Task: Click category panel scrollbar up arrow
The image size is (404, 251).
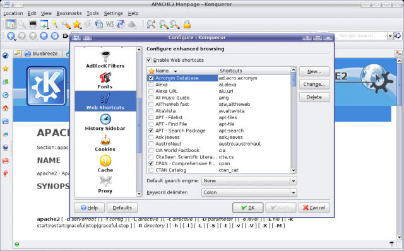Action: (139, 49)
